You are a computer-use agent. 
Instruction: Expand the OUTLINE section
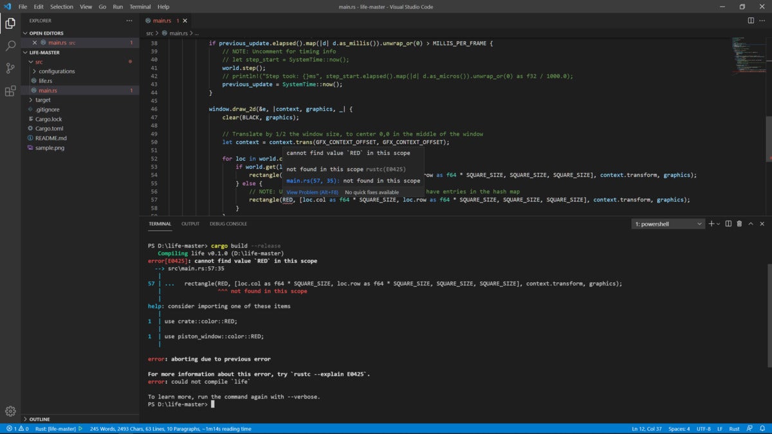[80, 419]
